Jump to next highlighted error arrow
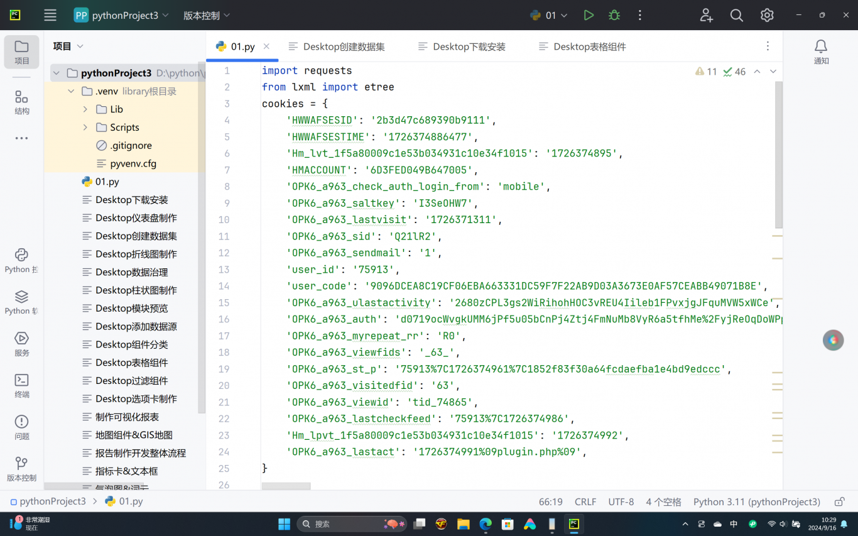This screenshot has height=536, width=858. tap(773, 72)
